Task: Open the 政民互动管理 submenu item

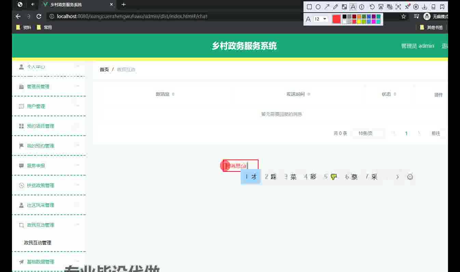Action: click(x=38, y=243)
